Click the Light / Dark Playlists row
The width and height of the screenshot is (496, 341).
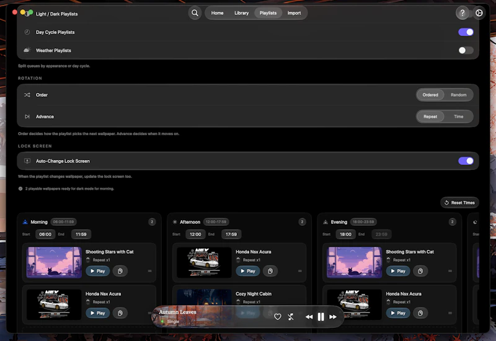pos(248,14)
